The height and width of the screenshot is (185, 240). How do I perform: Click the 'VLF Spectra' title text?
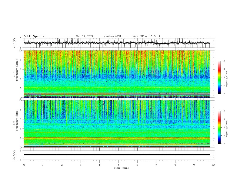34,36
